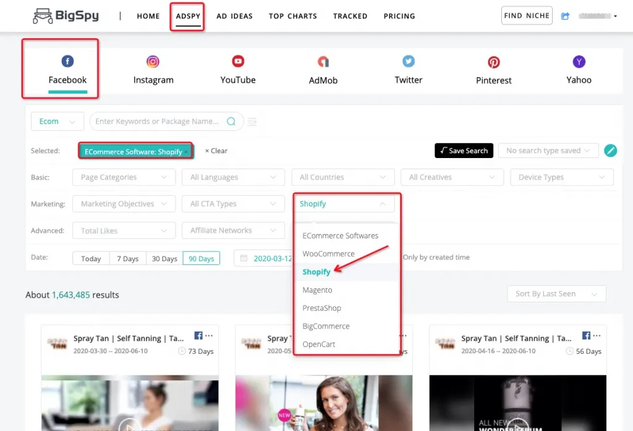
Task: Open the Yahoo platform icon
Action: point(579,61)
